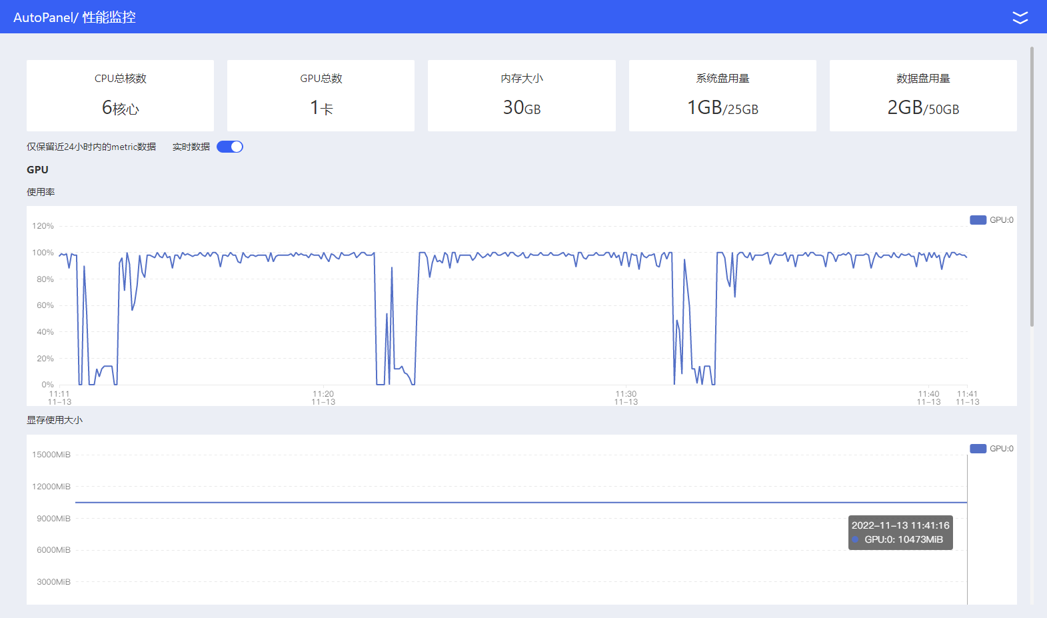Image resolution: width=1047 pixels, height=618 pixels.
Task: Click the 使用率 chart label
Action: point(41,192)
